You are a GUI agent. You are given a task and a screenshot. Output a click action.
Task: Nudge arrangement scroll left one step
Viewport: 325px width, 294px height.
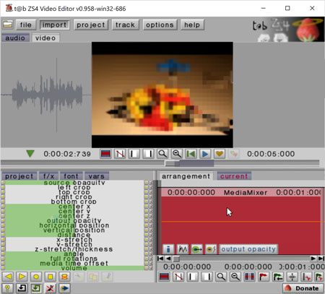pos(168,259)
